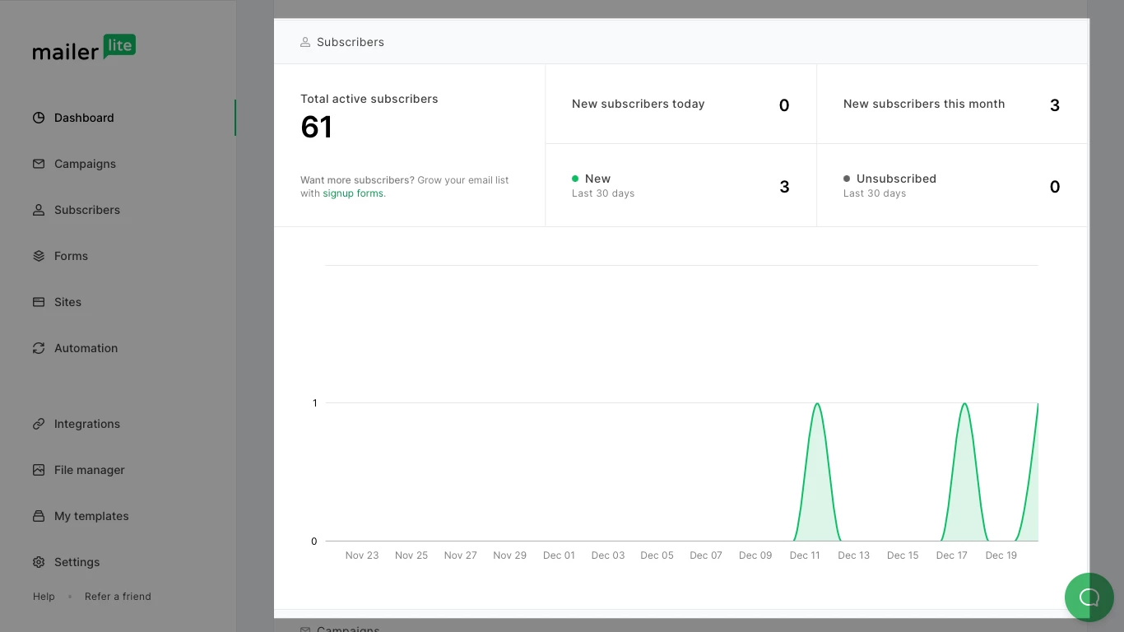Click the Campaigns envelope icon
The width and height of the screenshot is (1124, 632).
39,164
